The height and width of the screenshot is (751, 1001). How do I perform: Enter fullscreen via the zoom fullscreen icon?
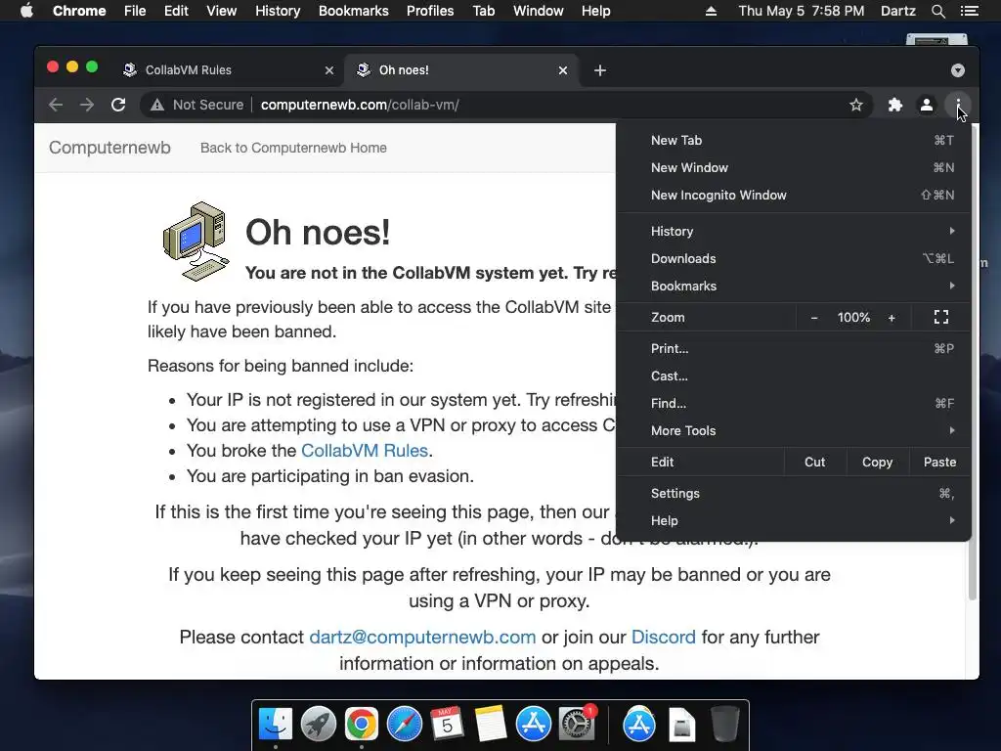941,318
